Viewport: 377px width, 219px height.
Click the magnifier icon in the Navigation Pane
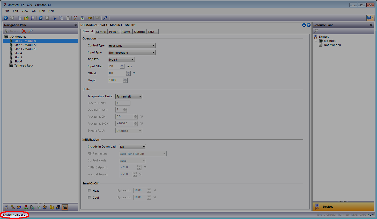(x=31, y=31)
